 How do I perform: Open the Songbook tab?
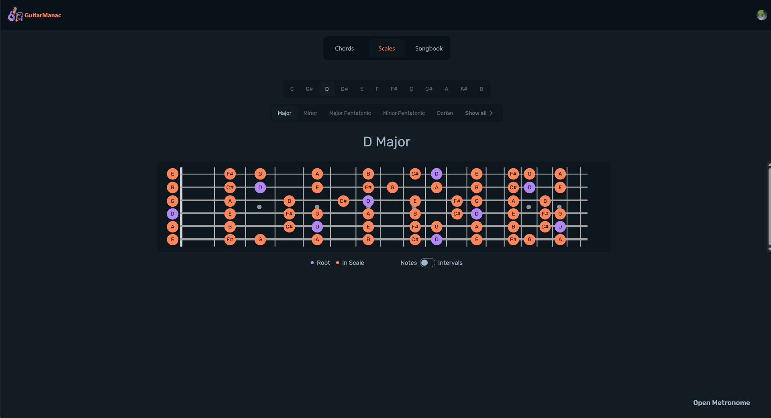(428, 48)
